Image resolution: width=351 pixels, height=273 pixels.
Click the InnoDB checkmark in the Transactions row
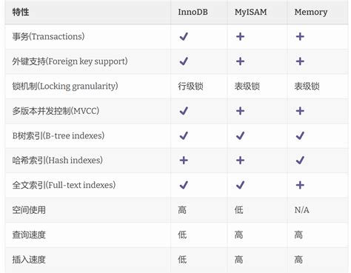(184, 36)
